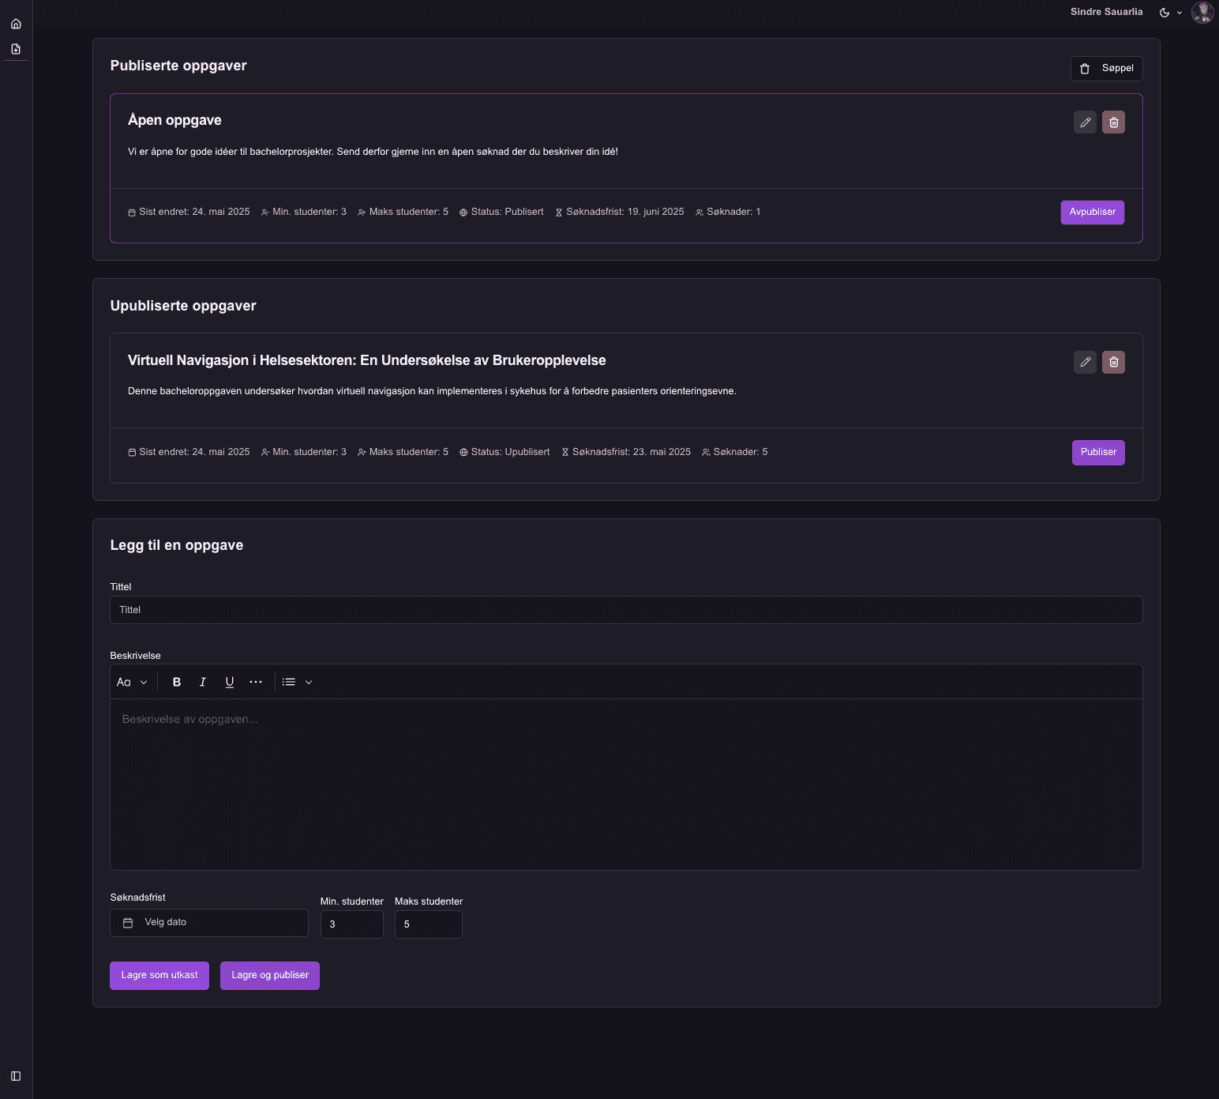Click the user avatar in top corner
Image resolution: width=1219 pixels, height=1099 pixels.
1202,13
